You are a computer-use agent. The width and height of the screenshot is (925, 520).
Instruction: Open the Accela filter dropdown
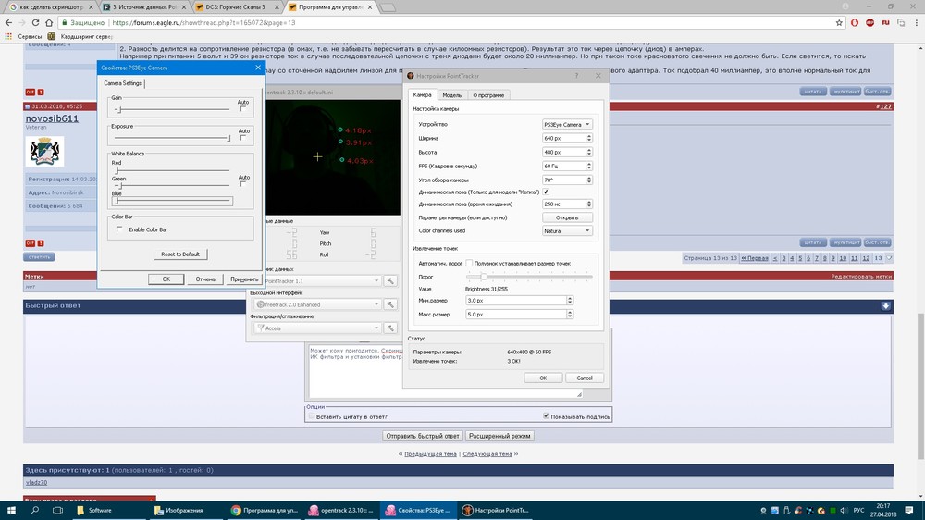(x=319, y=328)
